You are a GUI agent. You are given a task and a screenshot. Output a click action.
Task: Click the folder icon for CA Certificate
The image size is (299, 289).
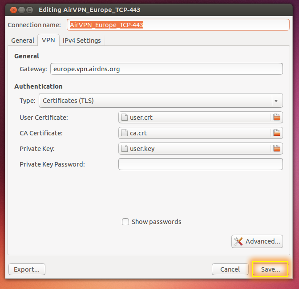pos(277,133)
